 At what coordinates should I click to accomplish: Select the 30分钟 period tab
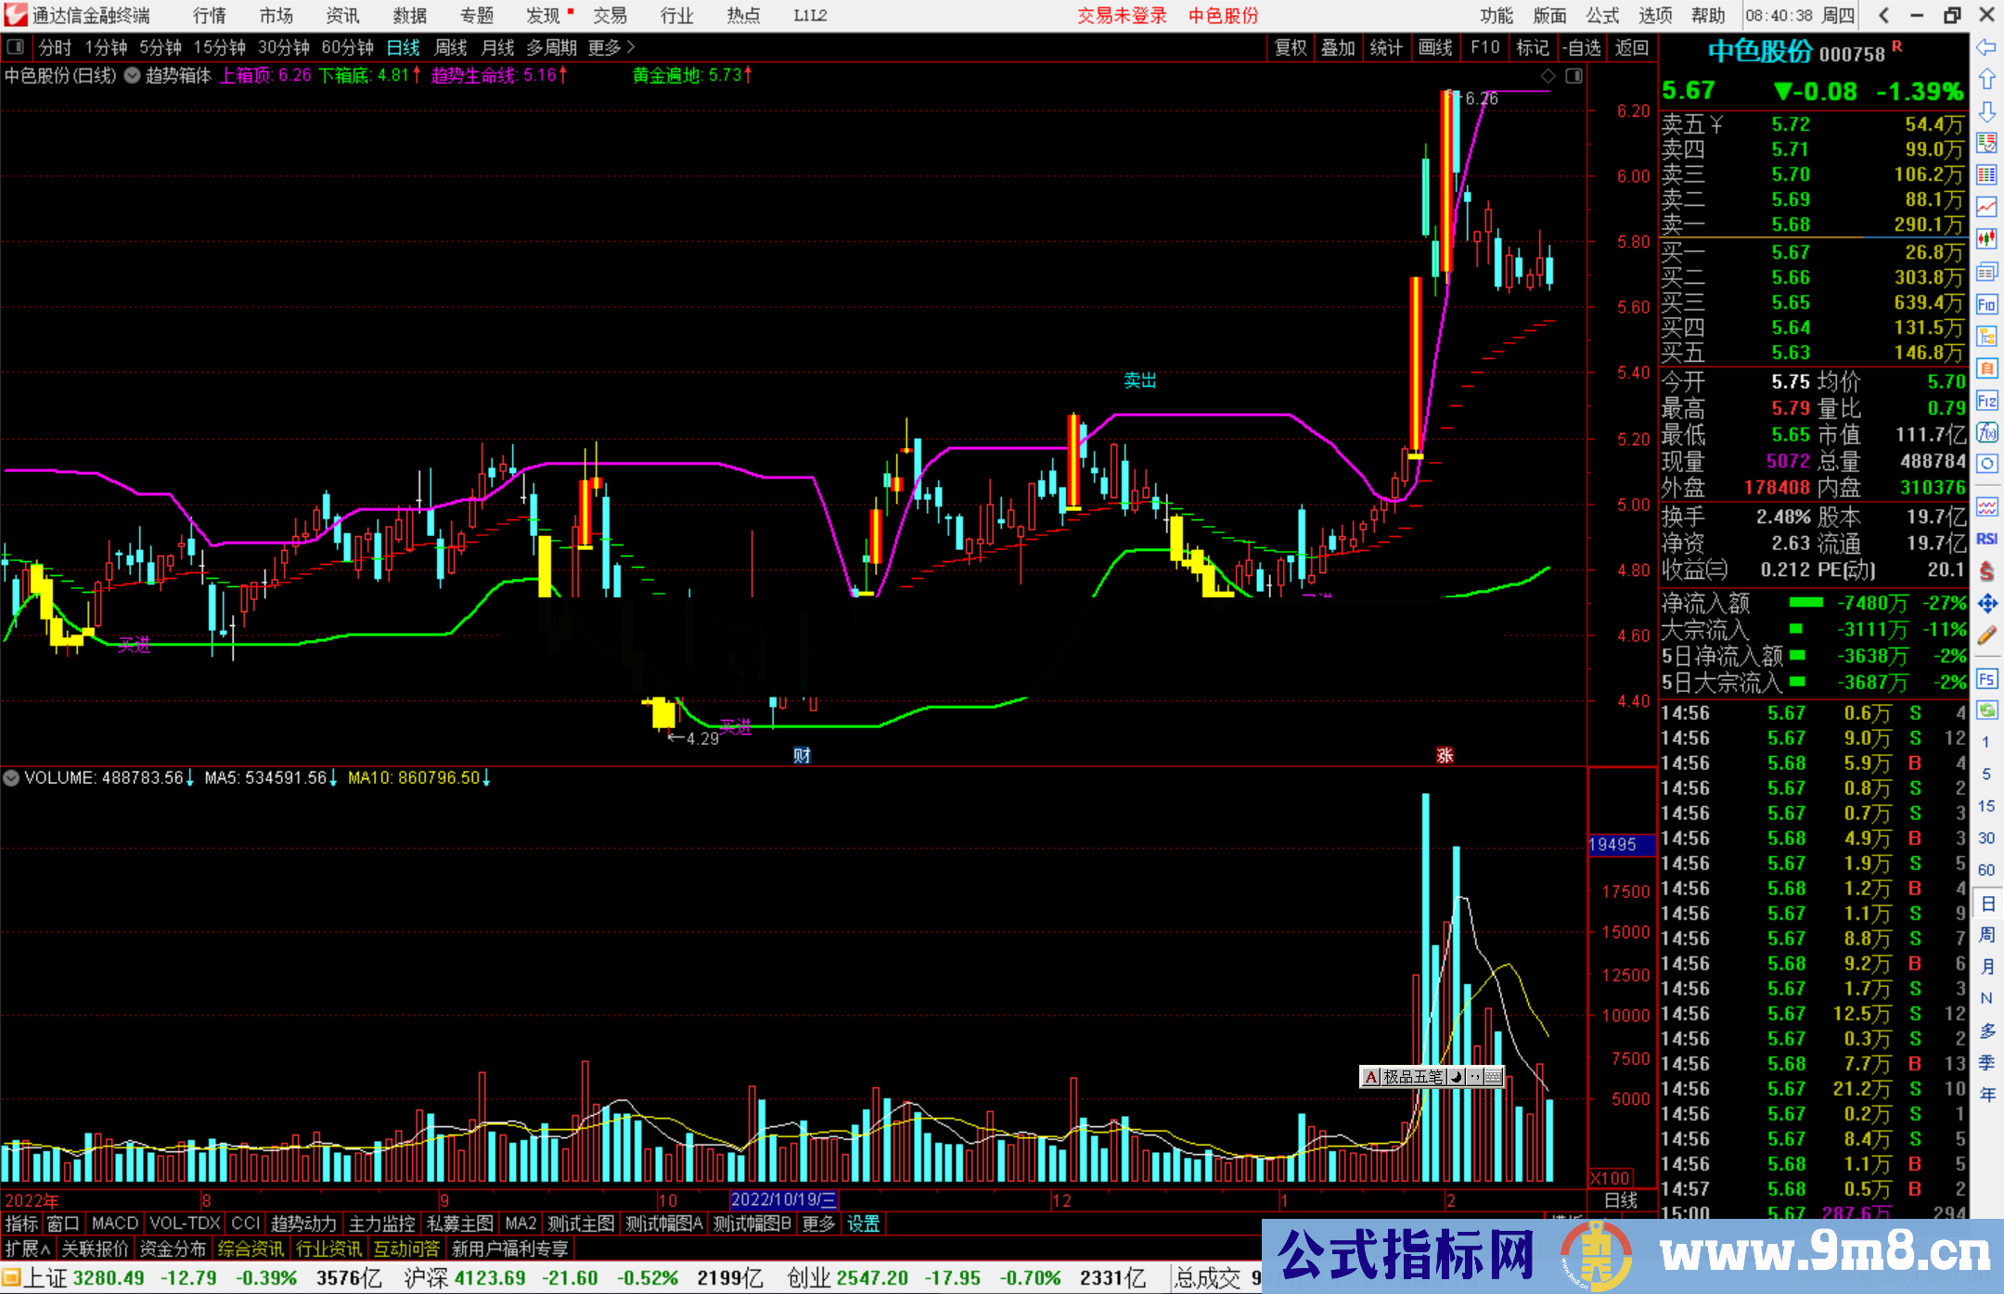284,47
